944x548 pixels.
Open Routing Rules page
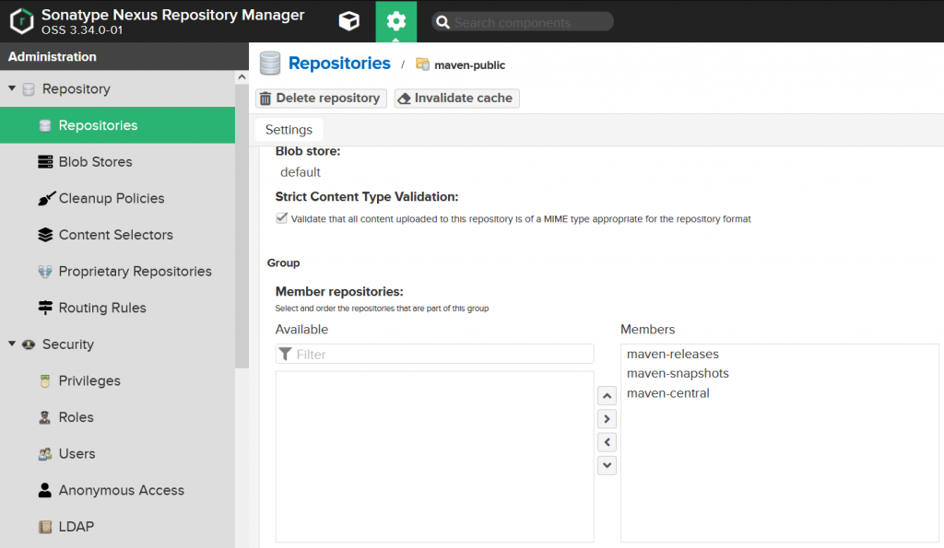click(x=117, y=308)
